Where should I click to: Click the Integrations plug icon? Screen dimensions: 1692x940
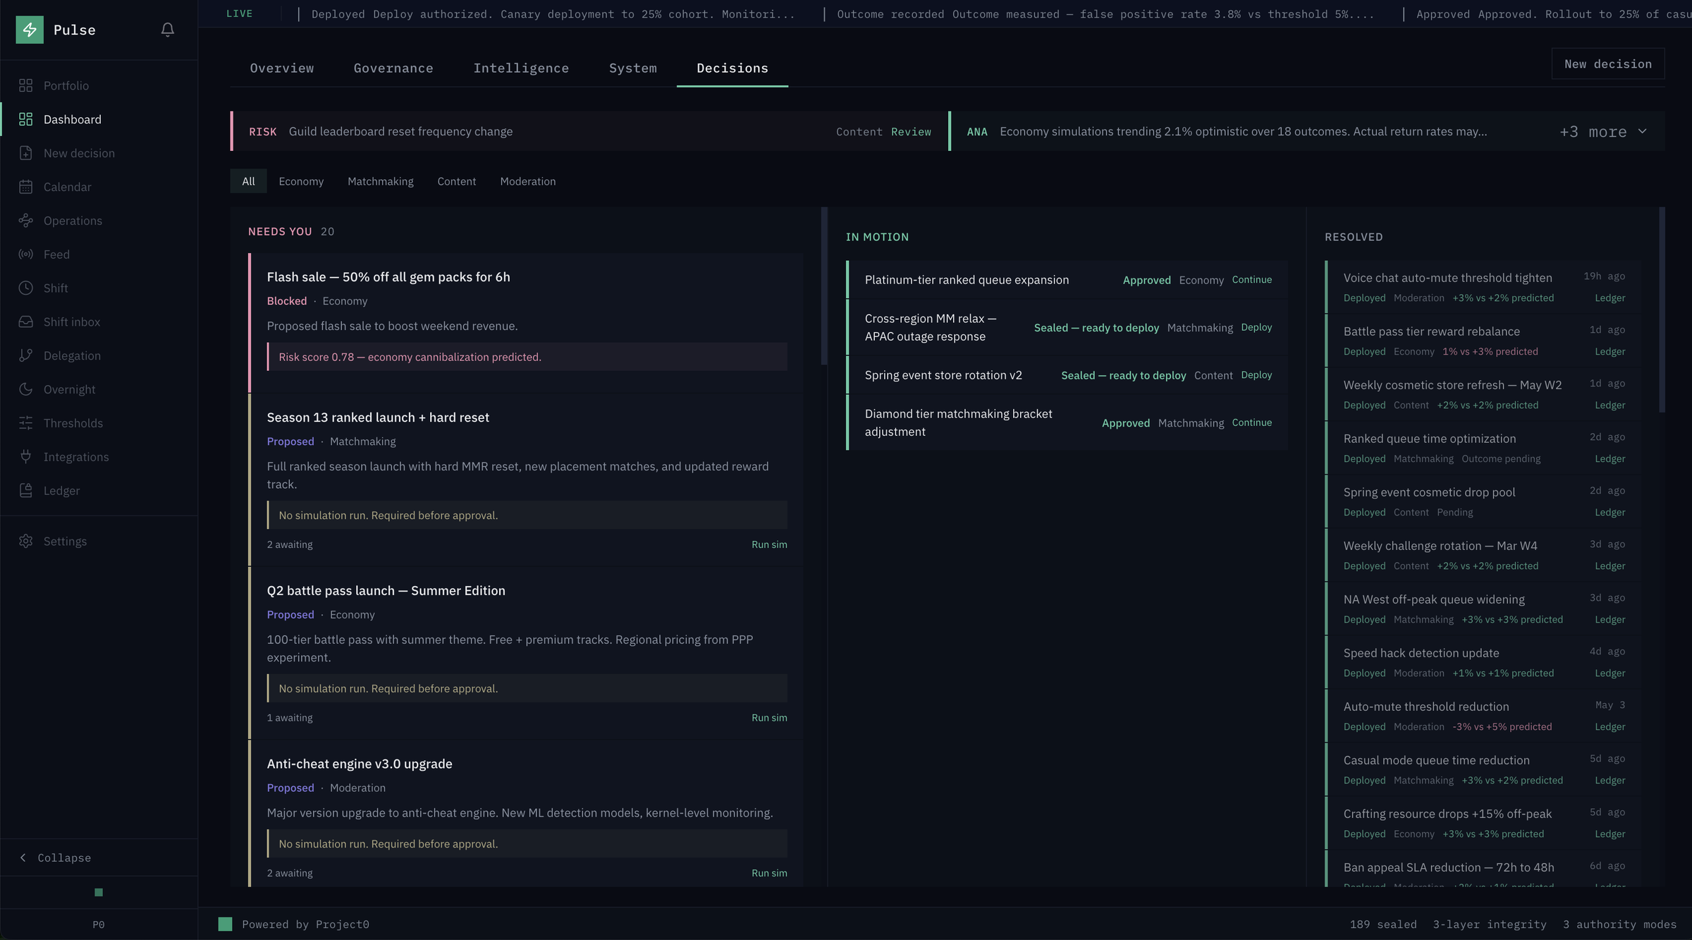point(26,457)
